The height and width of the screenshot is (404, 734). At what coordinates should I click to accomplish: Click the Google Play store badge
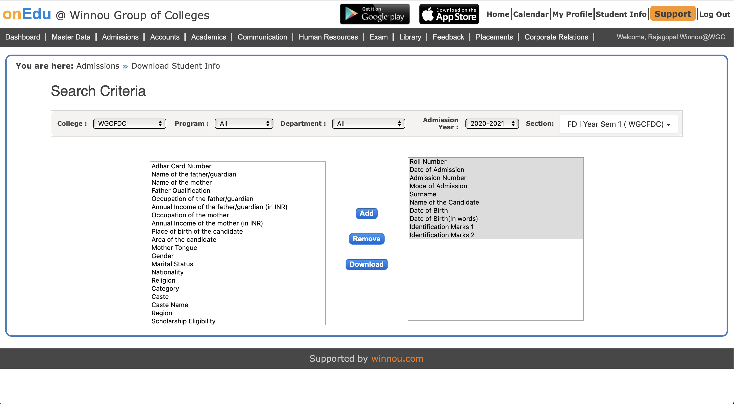point(375,14)
